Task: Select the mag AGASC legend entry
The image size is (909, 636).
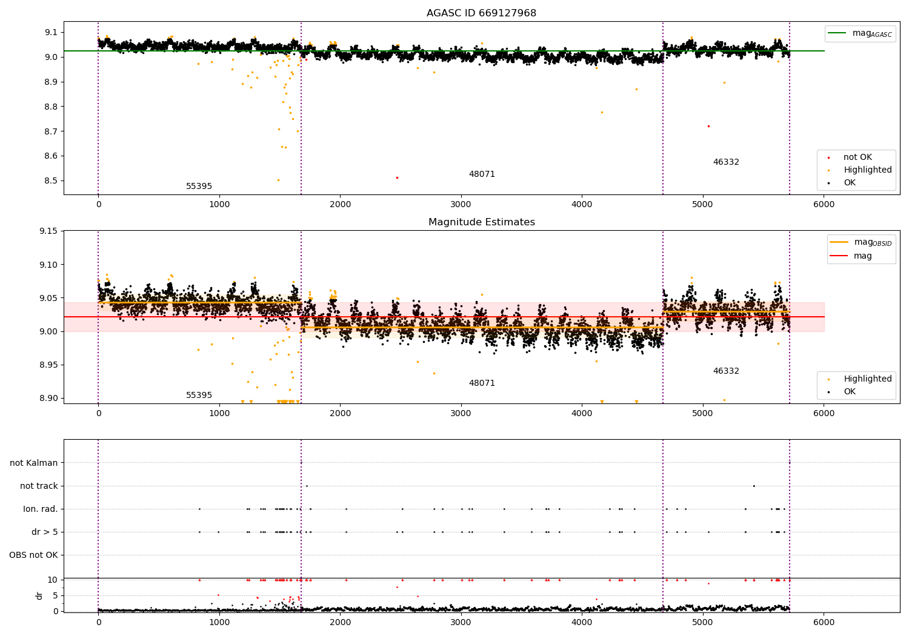Action: [x=860, y=33]
